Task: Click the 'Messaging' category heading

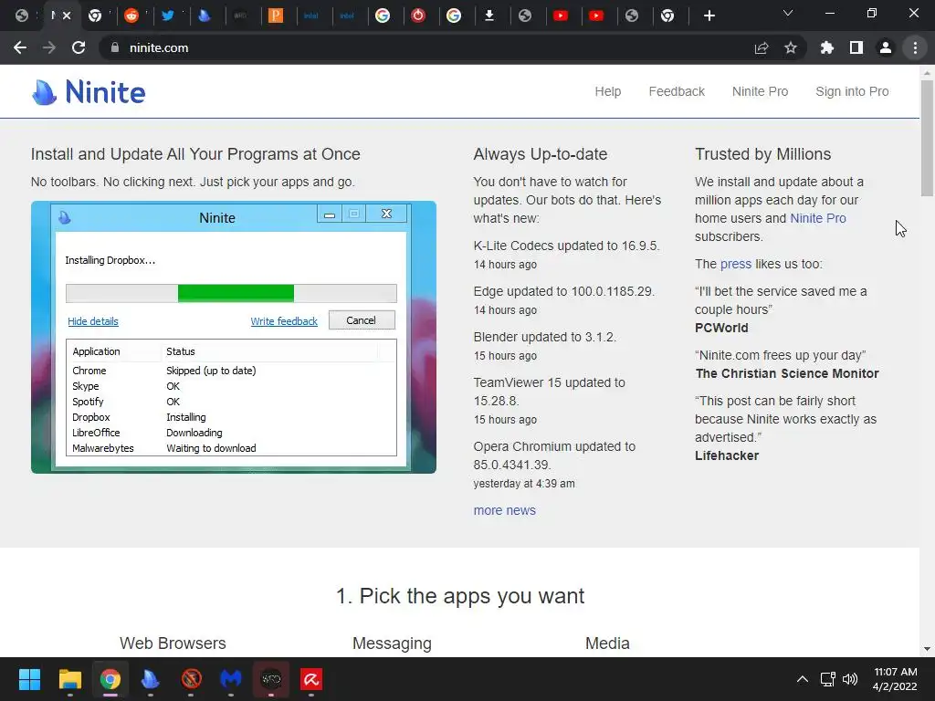Action: [392, 643]
